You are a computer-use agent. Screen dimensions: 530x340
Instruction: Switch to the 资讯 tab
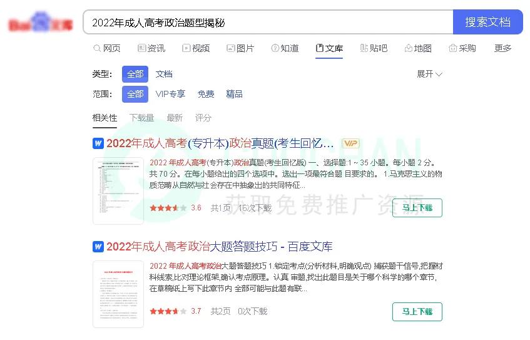[x=151, y=48]
